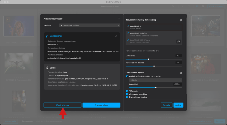This screenshot has width=227, height=125.
Task: Click the Luminancia slider handle
Action: coord(149,59)
